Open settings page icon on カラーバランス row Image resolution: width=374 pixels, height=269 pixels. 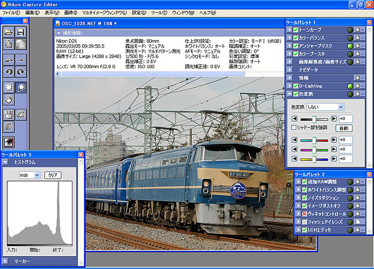click(358, 38)
